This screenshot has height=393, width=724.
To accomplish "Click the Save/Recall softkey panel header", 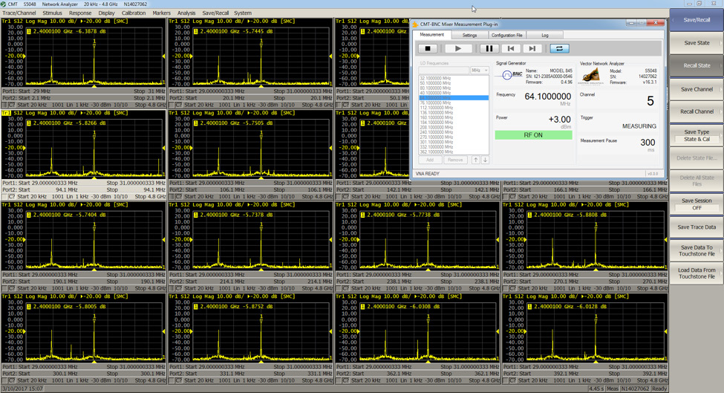I will click(x=697, y=20).
